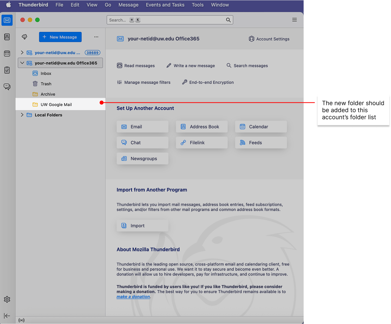Open the Events and Tasks menu
The width and height of the screenshot is (391, 324).
165,5
